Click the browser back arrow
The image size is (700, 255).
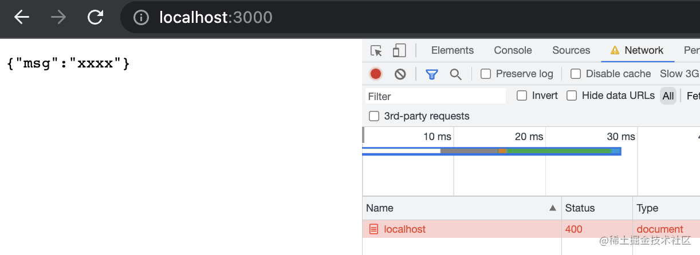(22, 17)
